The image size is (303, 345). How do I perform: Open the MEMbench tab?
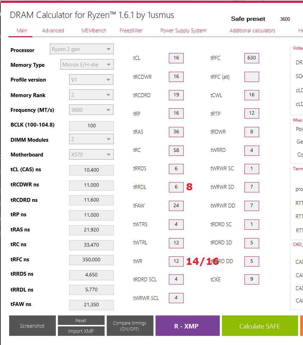[x=94, y=31]
